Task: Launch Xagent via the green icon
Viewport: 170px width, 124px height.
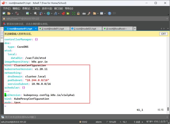Action: coord(68,13)
